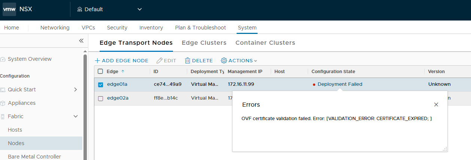The height and width of the screenshot is (160, 471).
Task: Select Hosts under Fabric
Action: pos(15,130)
